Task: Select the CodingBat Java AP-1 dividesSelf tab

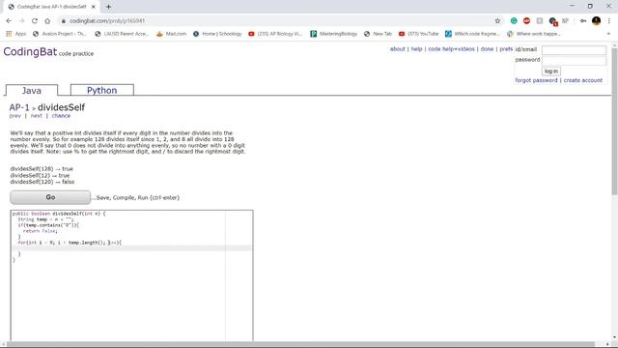Action: click(x=51, y=7)
